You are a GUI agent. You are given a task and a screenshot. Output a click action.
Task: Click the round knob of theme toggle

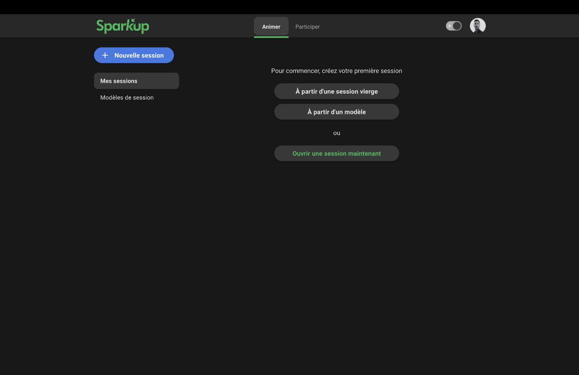coord(457,26)
